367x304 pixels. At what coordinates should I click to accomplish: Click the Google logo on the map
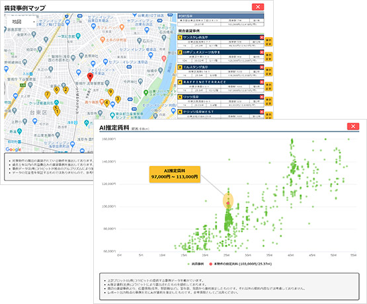coord(13,149)
